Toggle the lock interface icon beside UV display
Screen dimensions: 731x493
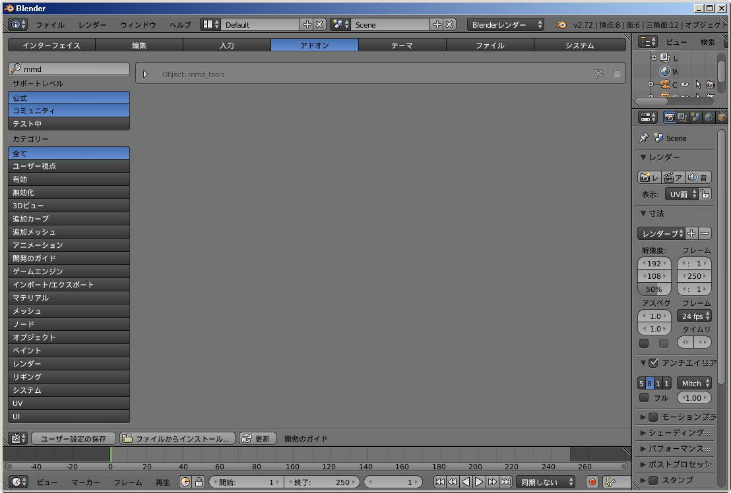click(705, 194)
